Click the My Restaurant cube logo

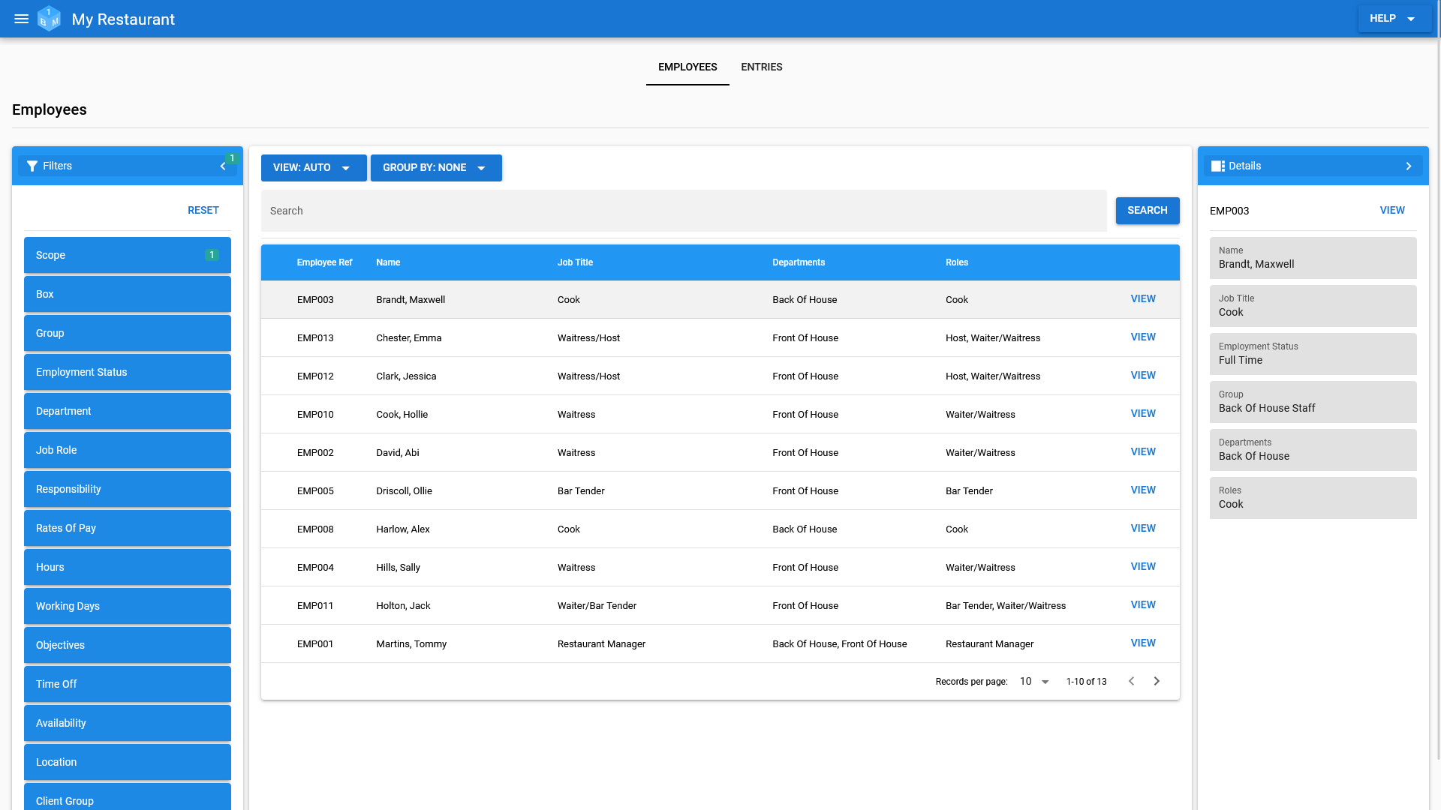(49, 19)
